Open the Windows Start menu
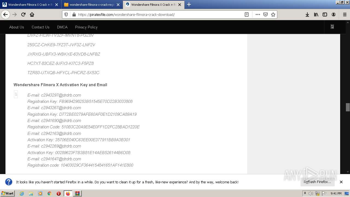This screenshot has width=350, height=197. [x=8, y=193]
